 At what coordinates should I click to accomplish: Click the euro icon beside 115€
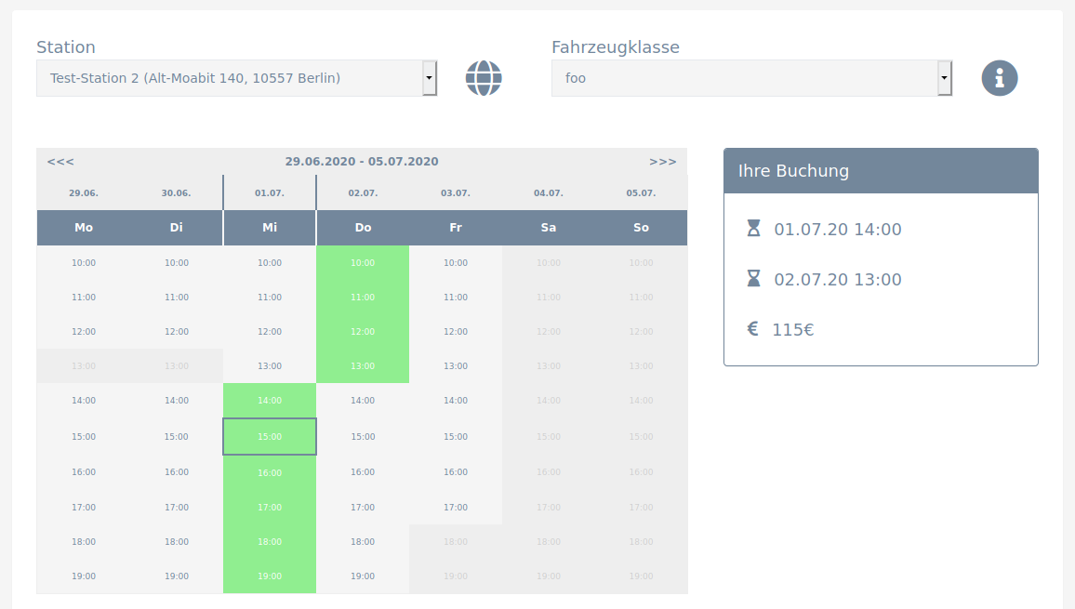click(x=752, y=329)
